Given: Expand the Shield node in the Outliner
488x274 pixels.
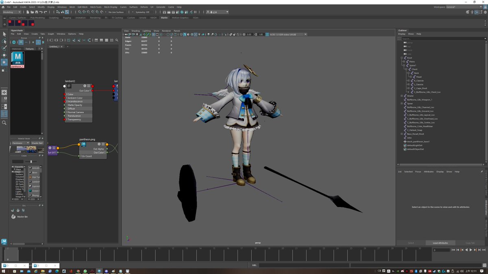Looking at the screenshot, I should (402, 96).
